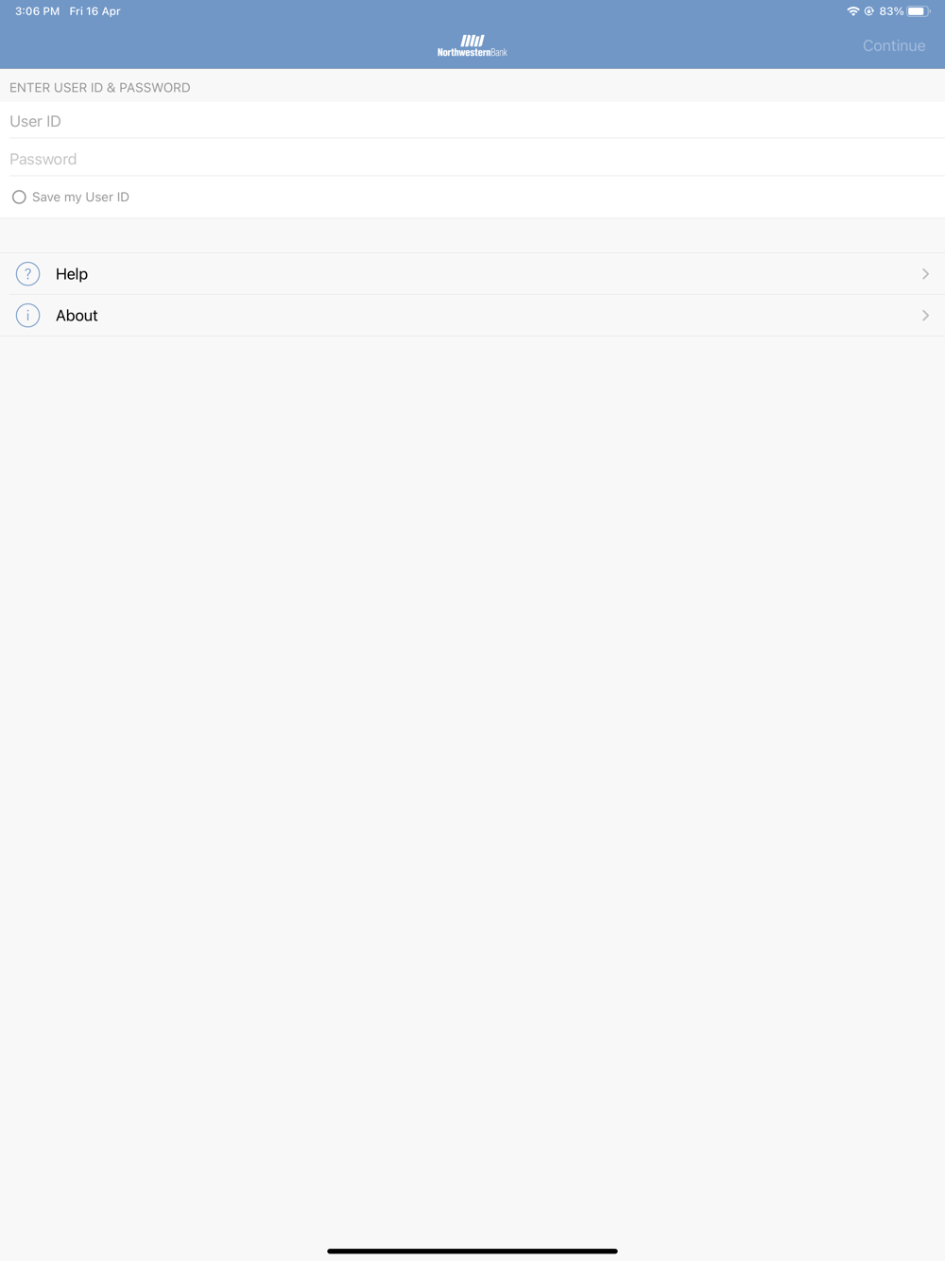Tap the Northwestern Bank logo

point(472,45)
